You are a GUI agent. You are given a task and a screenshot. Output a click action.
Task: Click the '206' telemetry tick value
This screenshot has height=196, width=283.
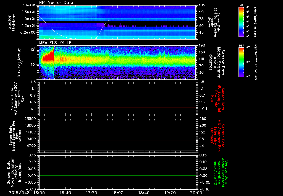[203, 125]
